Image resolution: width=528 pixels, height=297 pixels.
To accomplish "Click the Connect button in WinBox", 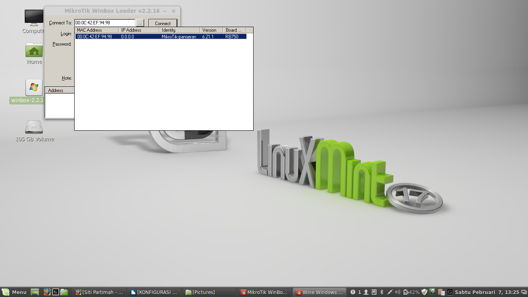I will click(163, 23).
